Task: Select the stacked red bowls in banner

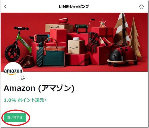Action: (63, 21)
